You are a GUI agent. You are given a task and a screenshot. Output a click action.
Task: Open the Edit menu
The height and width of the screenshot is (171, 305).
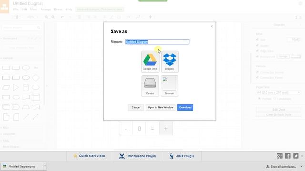pos(24,9)
